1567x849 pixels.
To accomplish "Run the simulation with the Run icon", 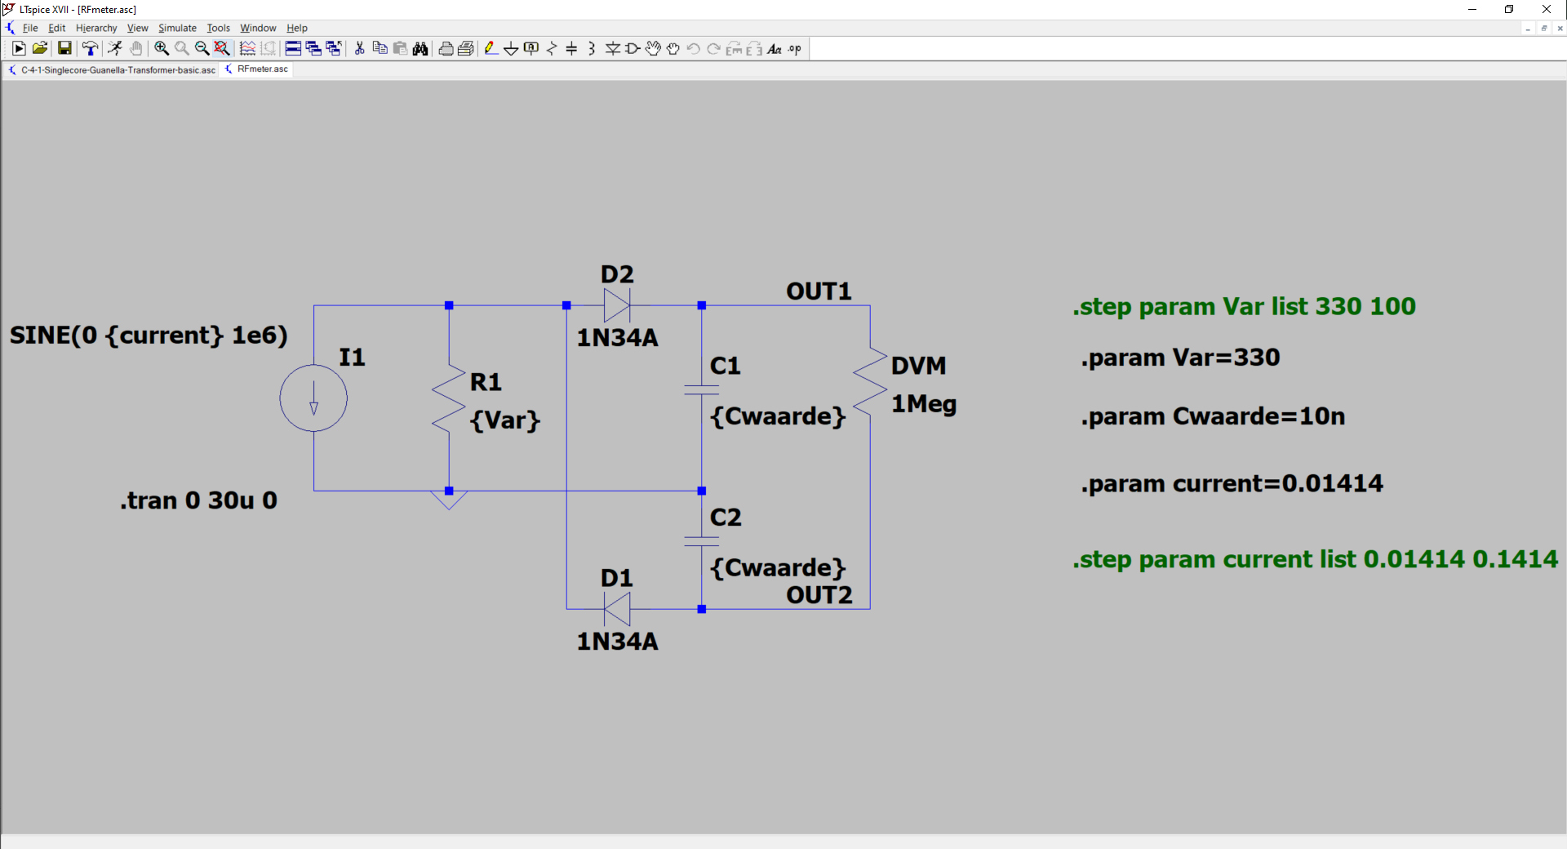I will (18, 48).
